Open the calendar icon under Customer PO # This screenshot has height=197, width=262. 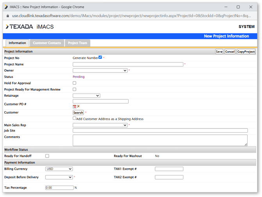[74, 106]
